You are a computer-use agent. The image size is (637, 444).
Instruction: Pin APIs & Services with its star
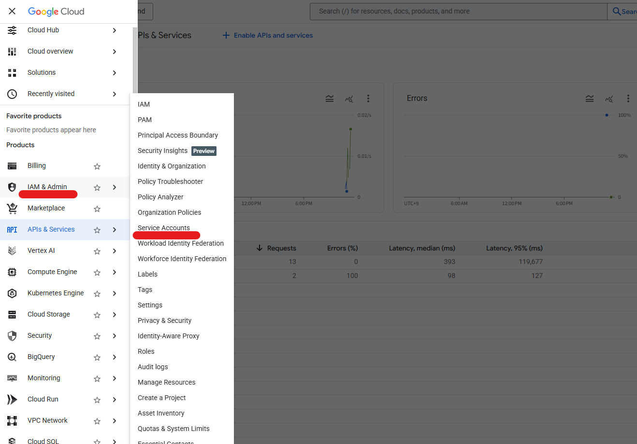(97, 230)
